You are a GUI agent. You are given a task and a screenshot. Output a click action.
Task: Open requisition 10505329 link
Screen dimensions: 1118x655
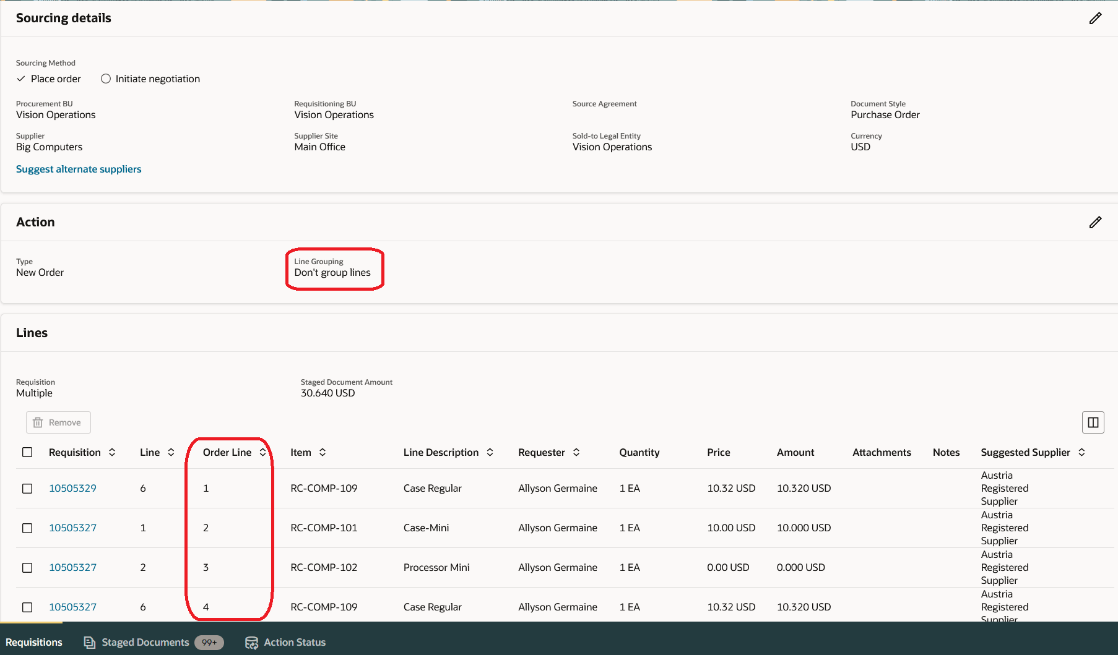click(73, 488)
